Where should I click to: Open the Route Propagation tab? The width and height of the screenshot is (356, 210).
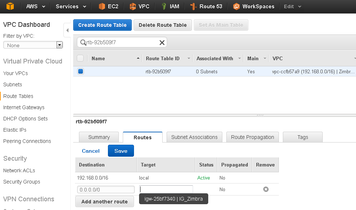point(252,137)
